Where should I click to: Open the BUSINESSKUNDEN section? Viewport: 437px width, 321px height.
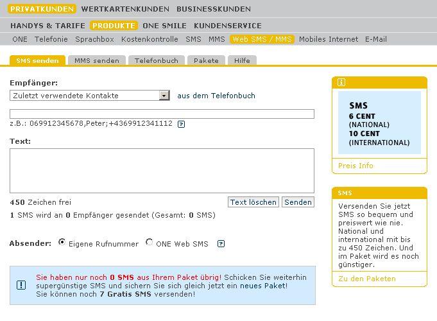(214, 9)
